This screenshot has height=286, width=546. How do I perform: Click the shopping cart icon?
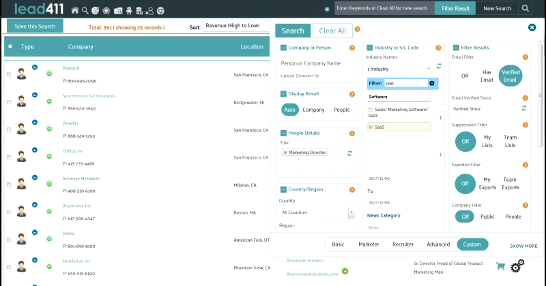(x=500, y=266)
